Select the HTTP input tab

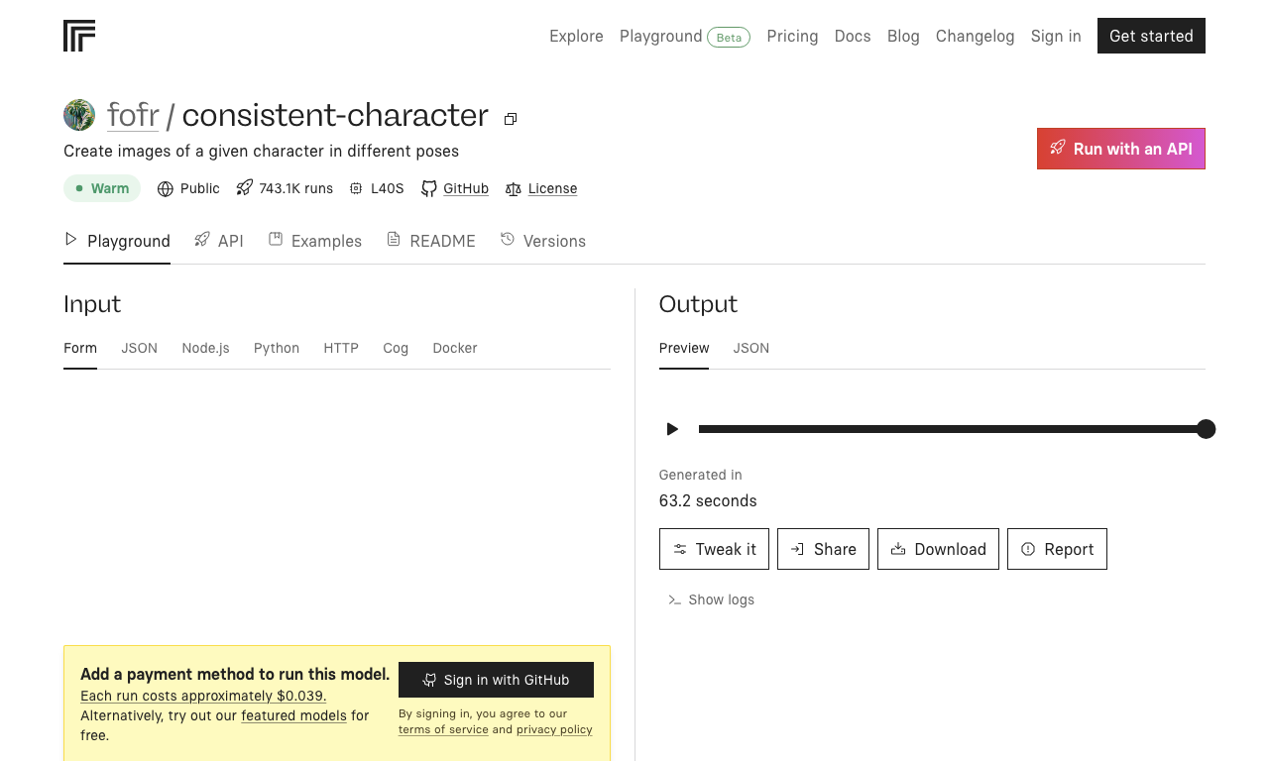341,348
